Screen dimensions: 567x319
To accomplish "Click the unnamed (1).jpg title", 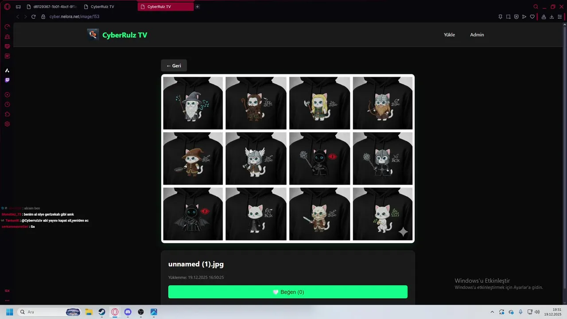I will (196, 264).
